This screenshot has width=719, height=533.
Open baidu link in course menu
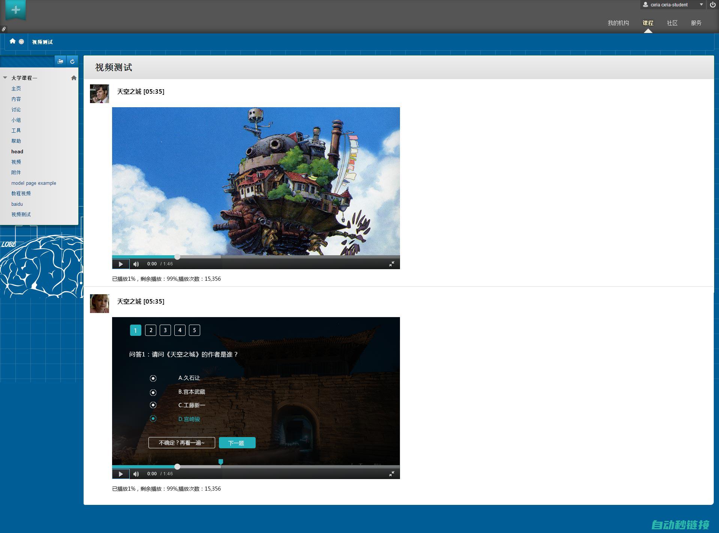click(17, 204)
